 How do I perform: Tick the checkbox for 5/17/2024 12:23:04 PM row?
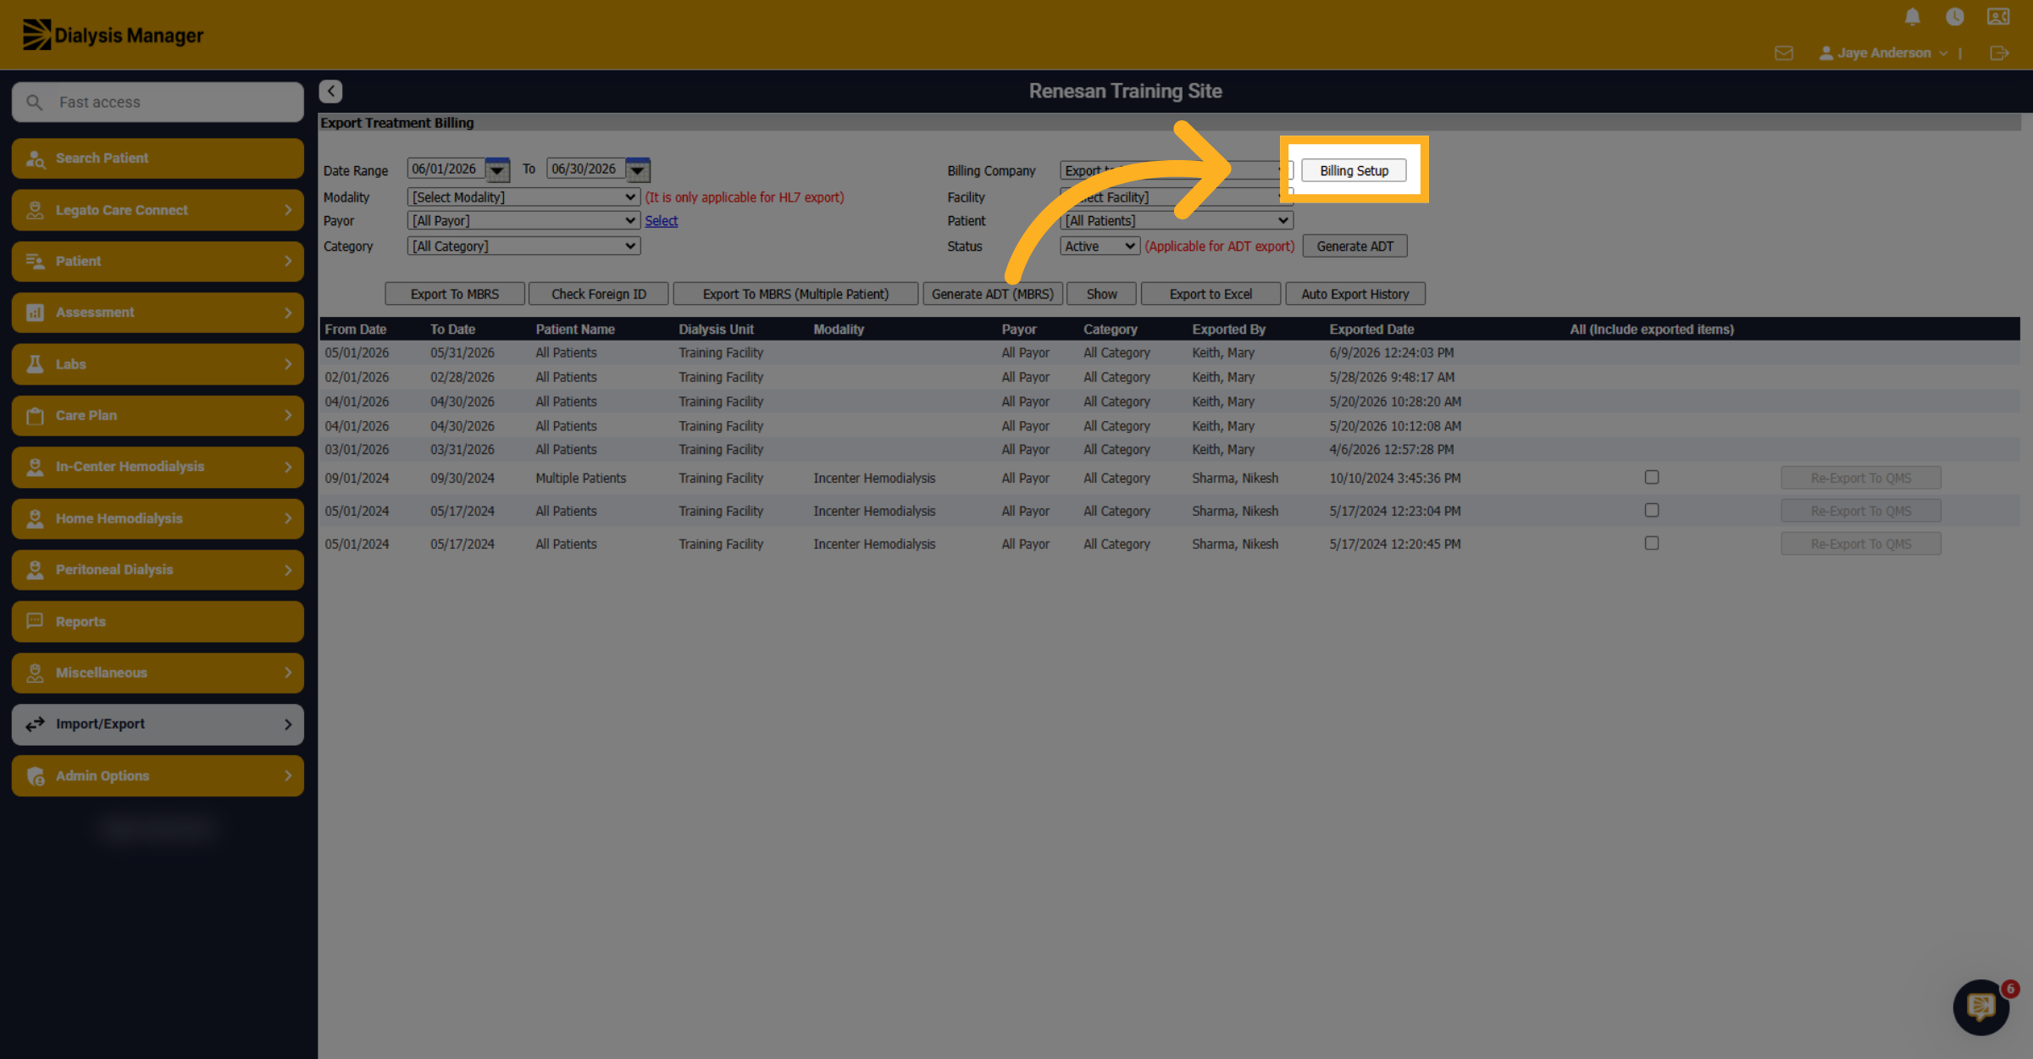[1652, 511]
